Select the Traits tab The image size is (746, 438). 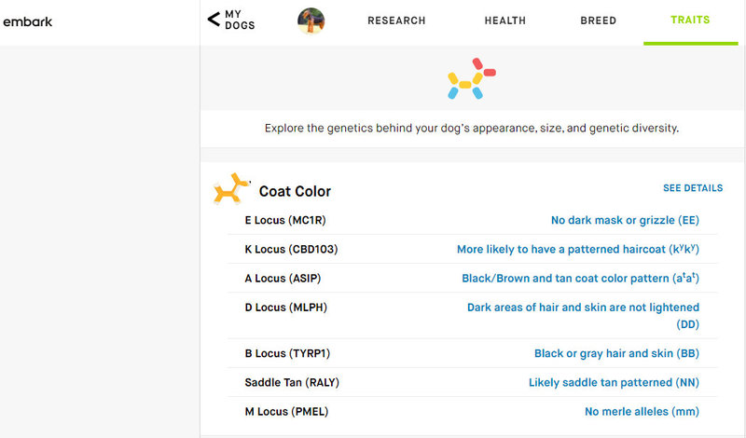(690, 21)
